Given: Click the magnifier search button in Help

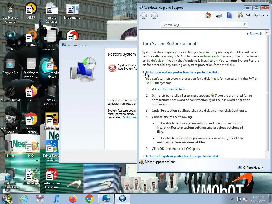Looking at the screenshot, I should pyautogui.click(x=245, y=25).
